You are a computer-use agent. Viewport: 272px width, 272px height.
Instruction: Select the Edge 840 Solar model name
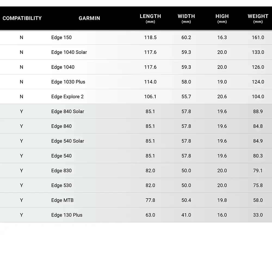68,112
